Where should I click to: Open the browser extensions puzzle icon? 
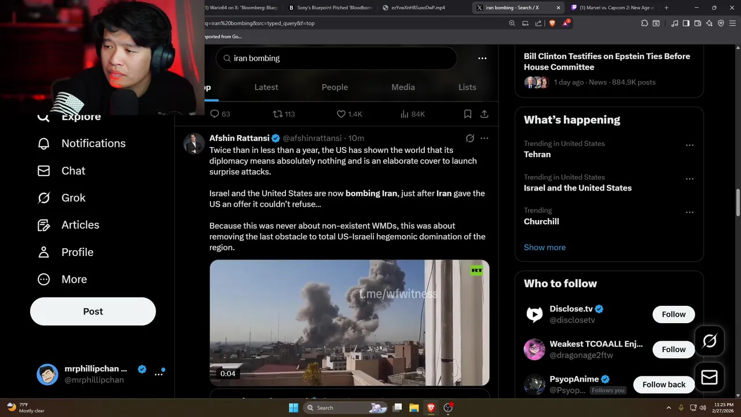(644, 23)
